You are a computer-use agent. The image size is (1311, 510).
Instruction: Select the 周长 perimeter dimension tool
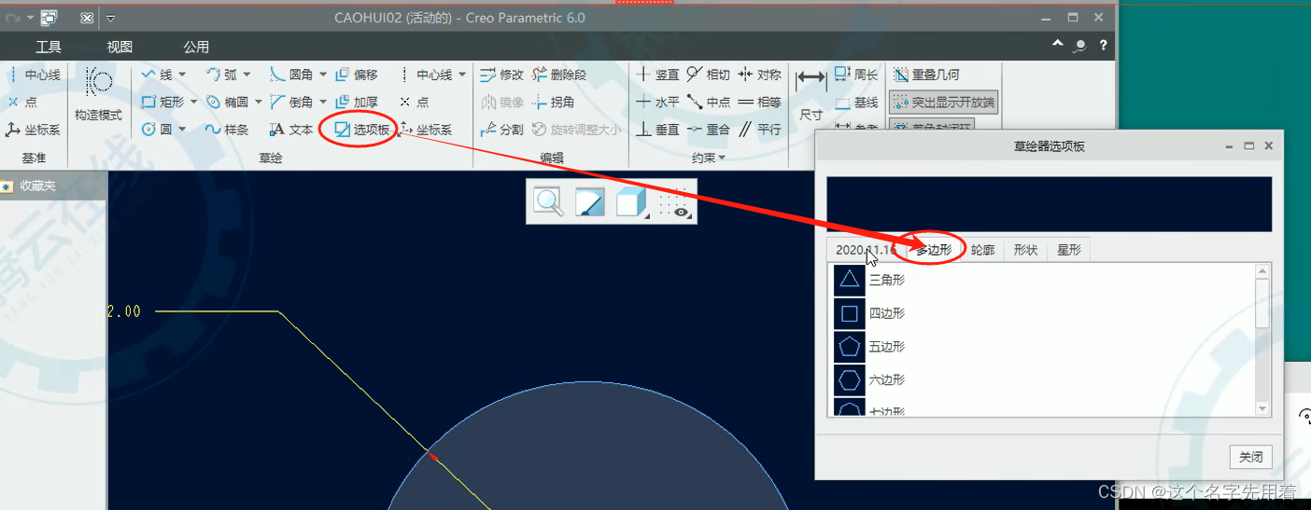point(856,75)
